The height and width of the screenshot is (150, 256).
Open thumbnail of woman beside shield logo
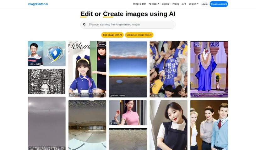[47, 54]
